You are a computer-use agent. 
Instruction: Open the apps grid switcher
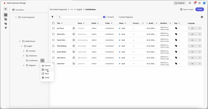(199, 3)
